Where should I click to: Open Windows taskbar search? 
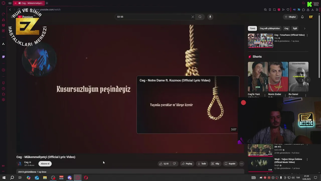(12, 178)
